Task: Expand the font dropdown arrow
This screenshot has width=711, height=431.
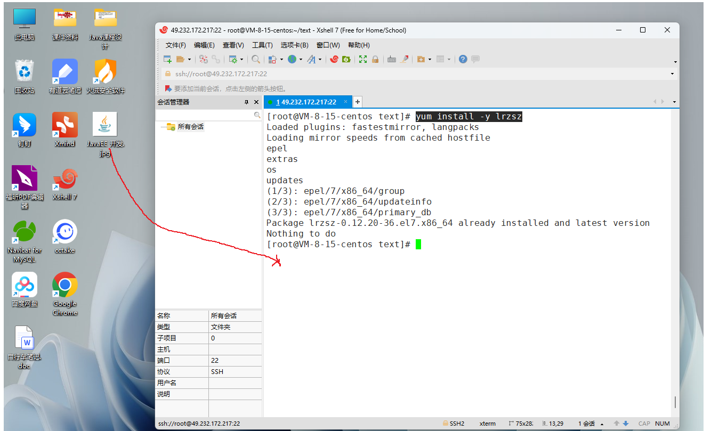Action: pyautogui.click(x=320, y=60)
